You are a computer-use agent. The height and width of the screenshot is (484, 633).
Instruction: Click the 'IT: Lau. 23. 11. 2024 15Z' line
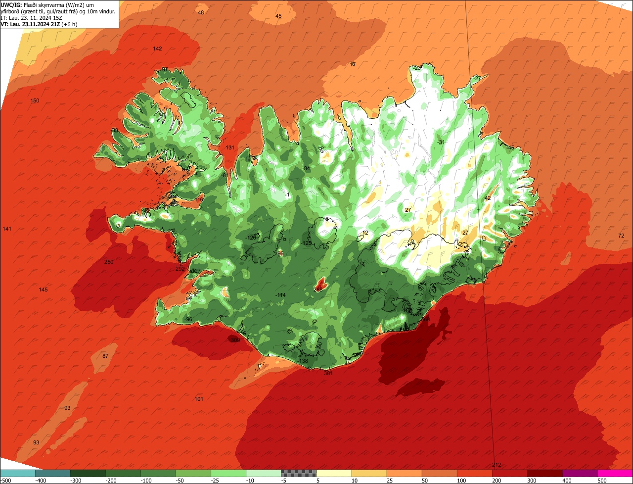pyautogui.click(x=31, y=18)
